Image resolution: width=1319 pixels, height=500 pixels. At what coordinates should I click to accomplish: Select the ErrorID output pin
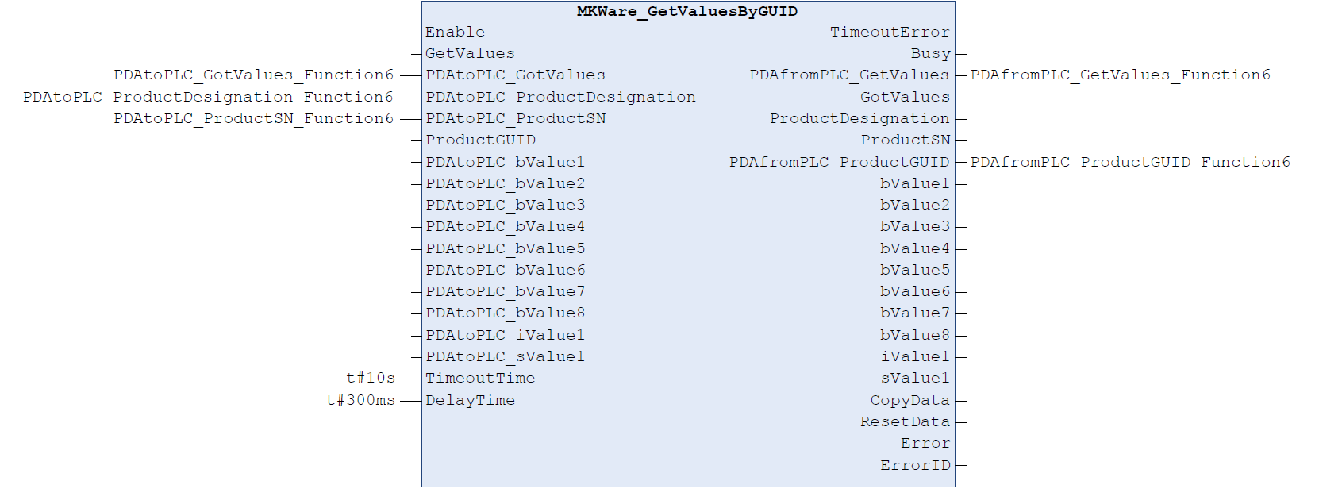(x=915, y=465)
